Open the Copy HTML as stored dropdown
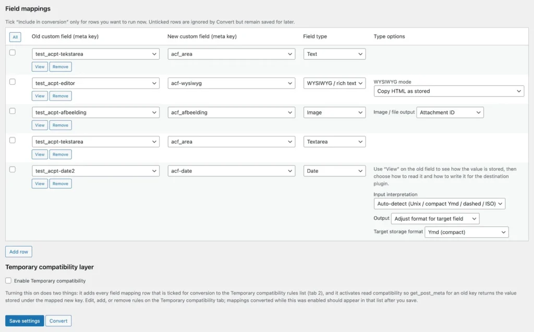This screenshot has width=534, height=332. click(x=449, y=91)
